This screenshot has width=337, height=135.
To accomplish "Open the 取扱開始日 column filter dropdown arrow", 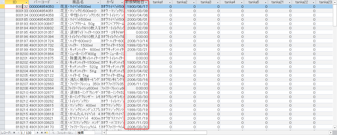I will click(146, 2).
